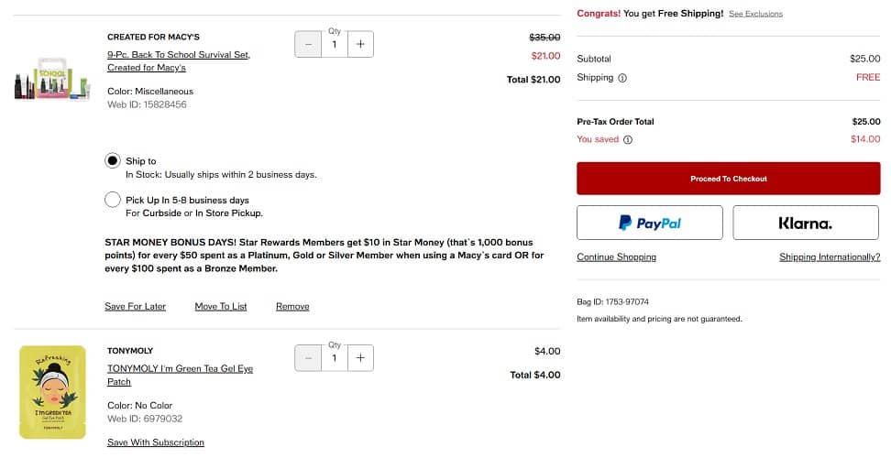Open the TONYMOLY eye patch thumbnail

click(52, 391)
